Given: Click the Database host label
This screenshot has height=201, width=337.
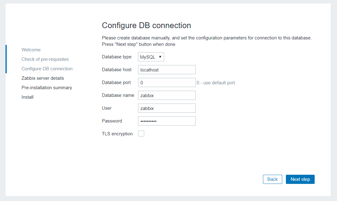Looking at the screenshot, I should tap(117, 70).
